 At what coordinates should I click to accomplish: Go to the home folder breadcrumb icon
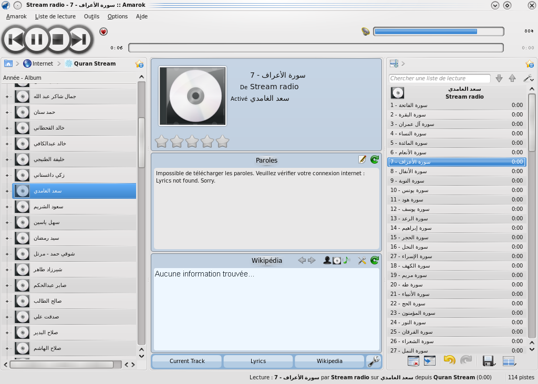[8, 63]
